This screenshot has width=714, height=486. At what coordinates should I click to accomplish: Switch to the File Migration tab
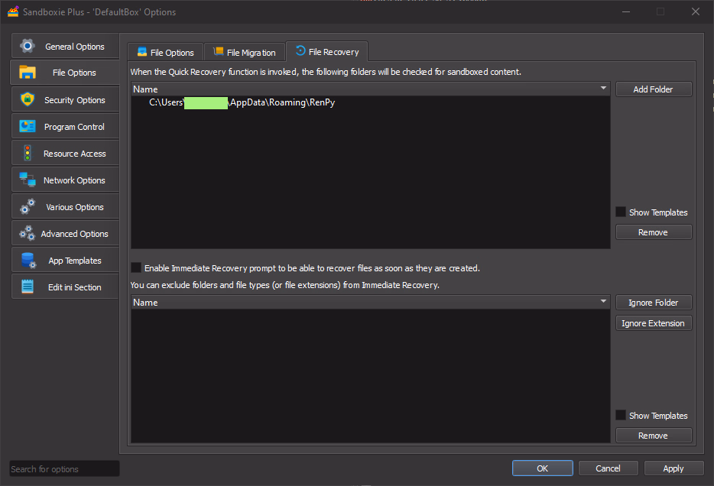(244, 53)
